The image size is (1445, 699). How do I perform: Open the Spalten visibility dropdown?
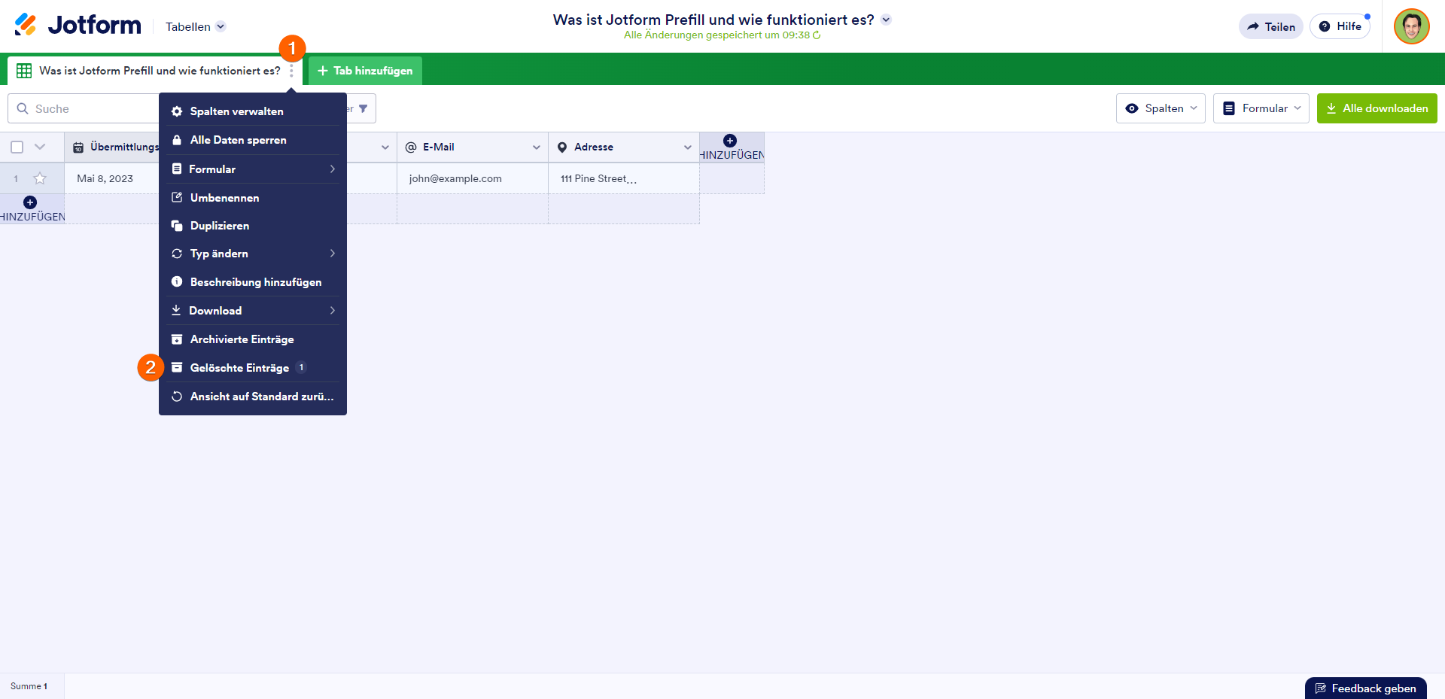(x=1161, y=108)
